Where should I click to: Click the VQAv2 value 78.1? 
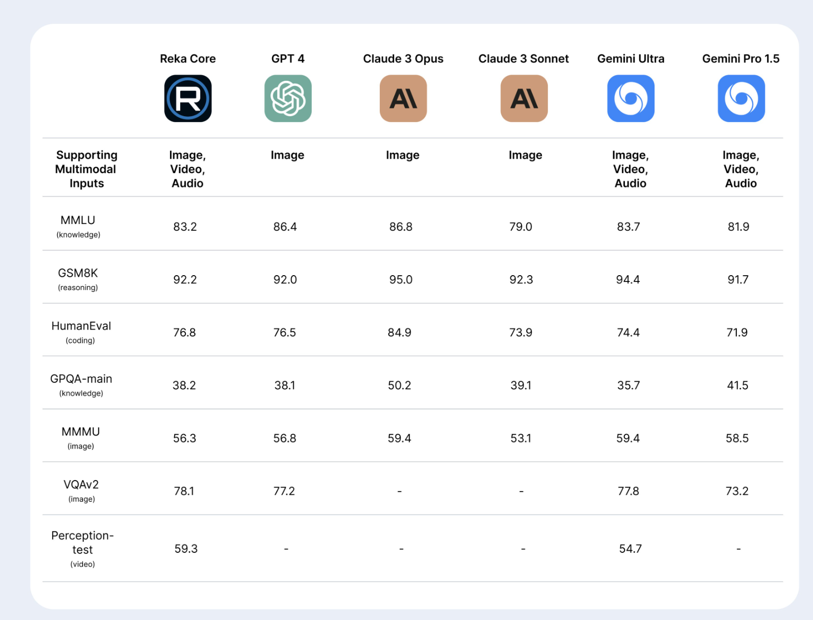184,491
